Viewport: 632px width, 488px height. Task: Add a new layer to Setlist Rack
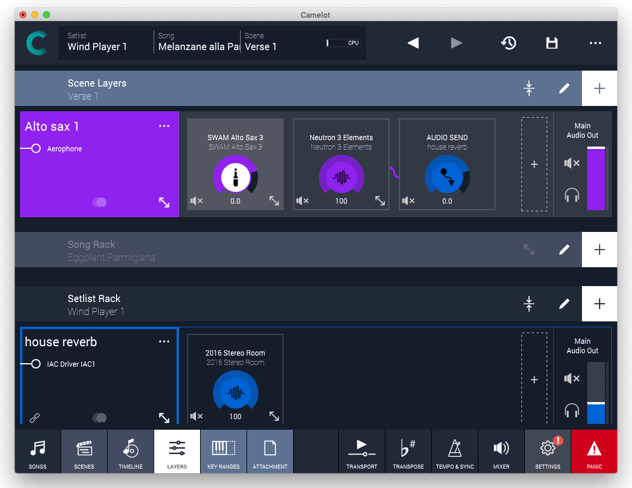[x=600, y=304]
